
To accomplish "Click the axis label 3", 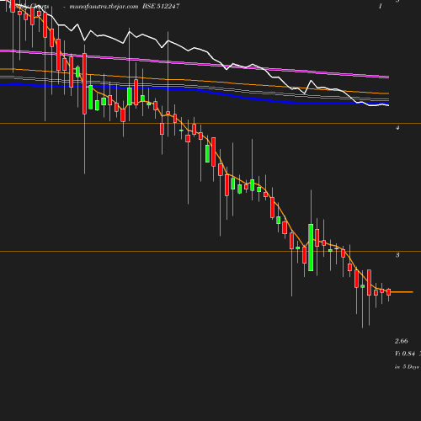I will [397, 255].
